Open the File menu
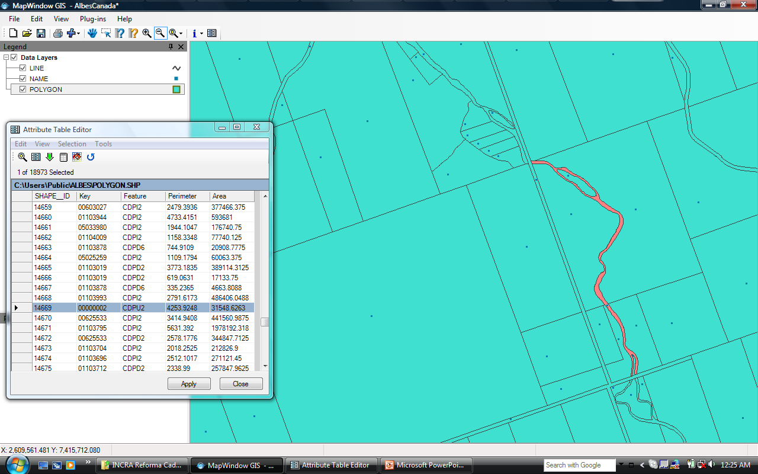This screenshot has width=758, height=474. tap(14, 19)
